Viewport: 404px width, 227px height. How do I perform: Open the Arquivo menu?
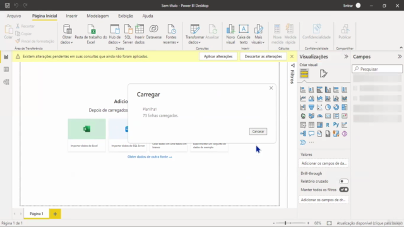click(x=14, y=16)
